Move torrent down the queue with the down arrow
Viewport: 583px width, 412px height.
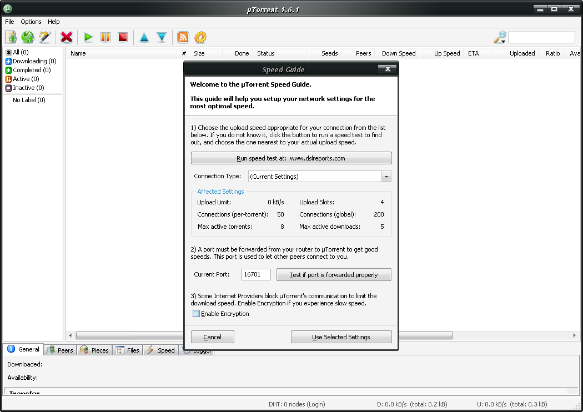coord(162,37)
